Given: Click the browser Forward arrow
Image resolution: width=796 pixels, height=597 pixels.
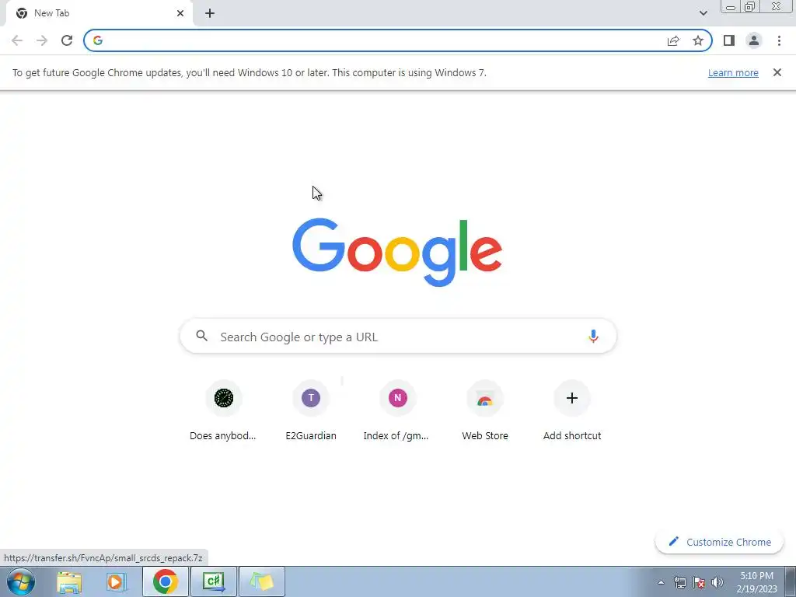Looking at the screenshot, I should click(x=42, y=40).
